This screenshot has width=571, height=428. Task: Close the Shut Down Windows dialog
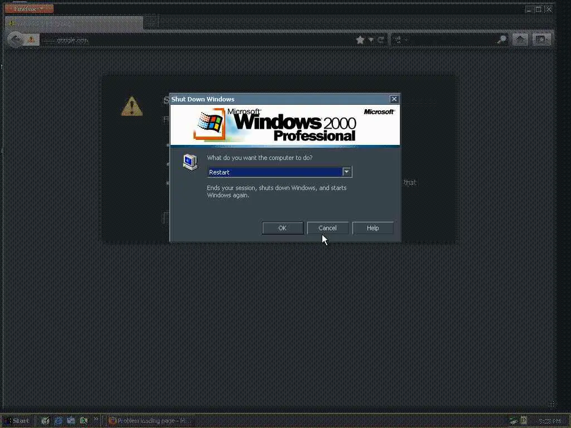[x=394, y=99]
